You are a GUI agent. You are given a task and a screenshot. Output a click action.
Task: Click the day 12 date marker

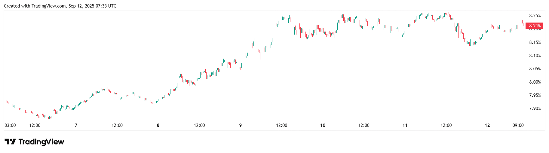(x=487, y=125)
